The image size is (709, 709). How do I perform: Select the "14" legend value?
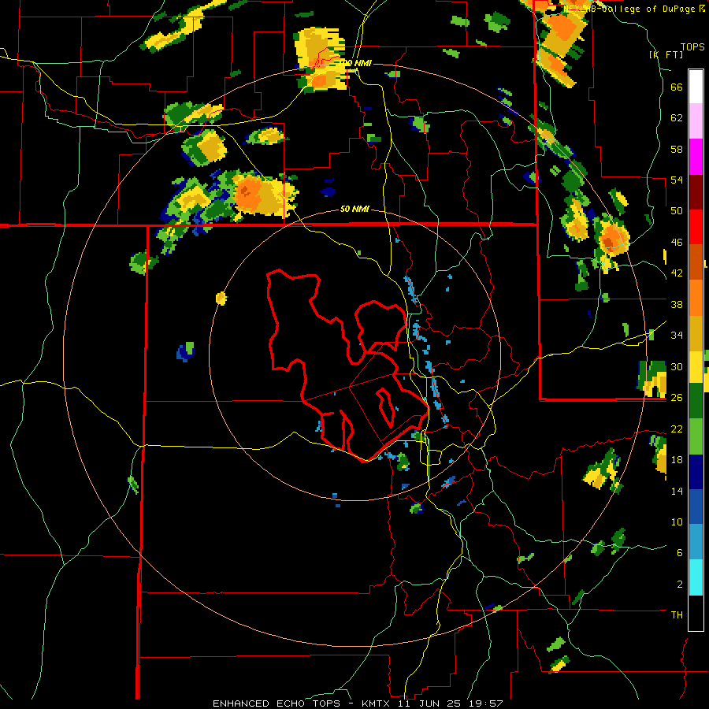[x=677, y=491]
